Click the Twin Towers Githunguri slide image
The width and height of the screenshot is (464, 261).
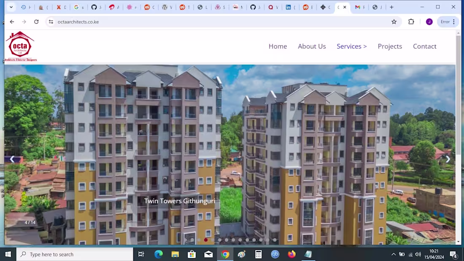click(229, 155)
